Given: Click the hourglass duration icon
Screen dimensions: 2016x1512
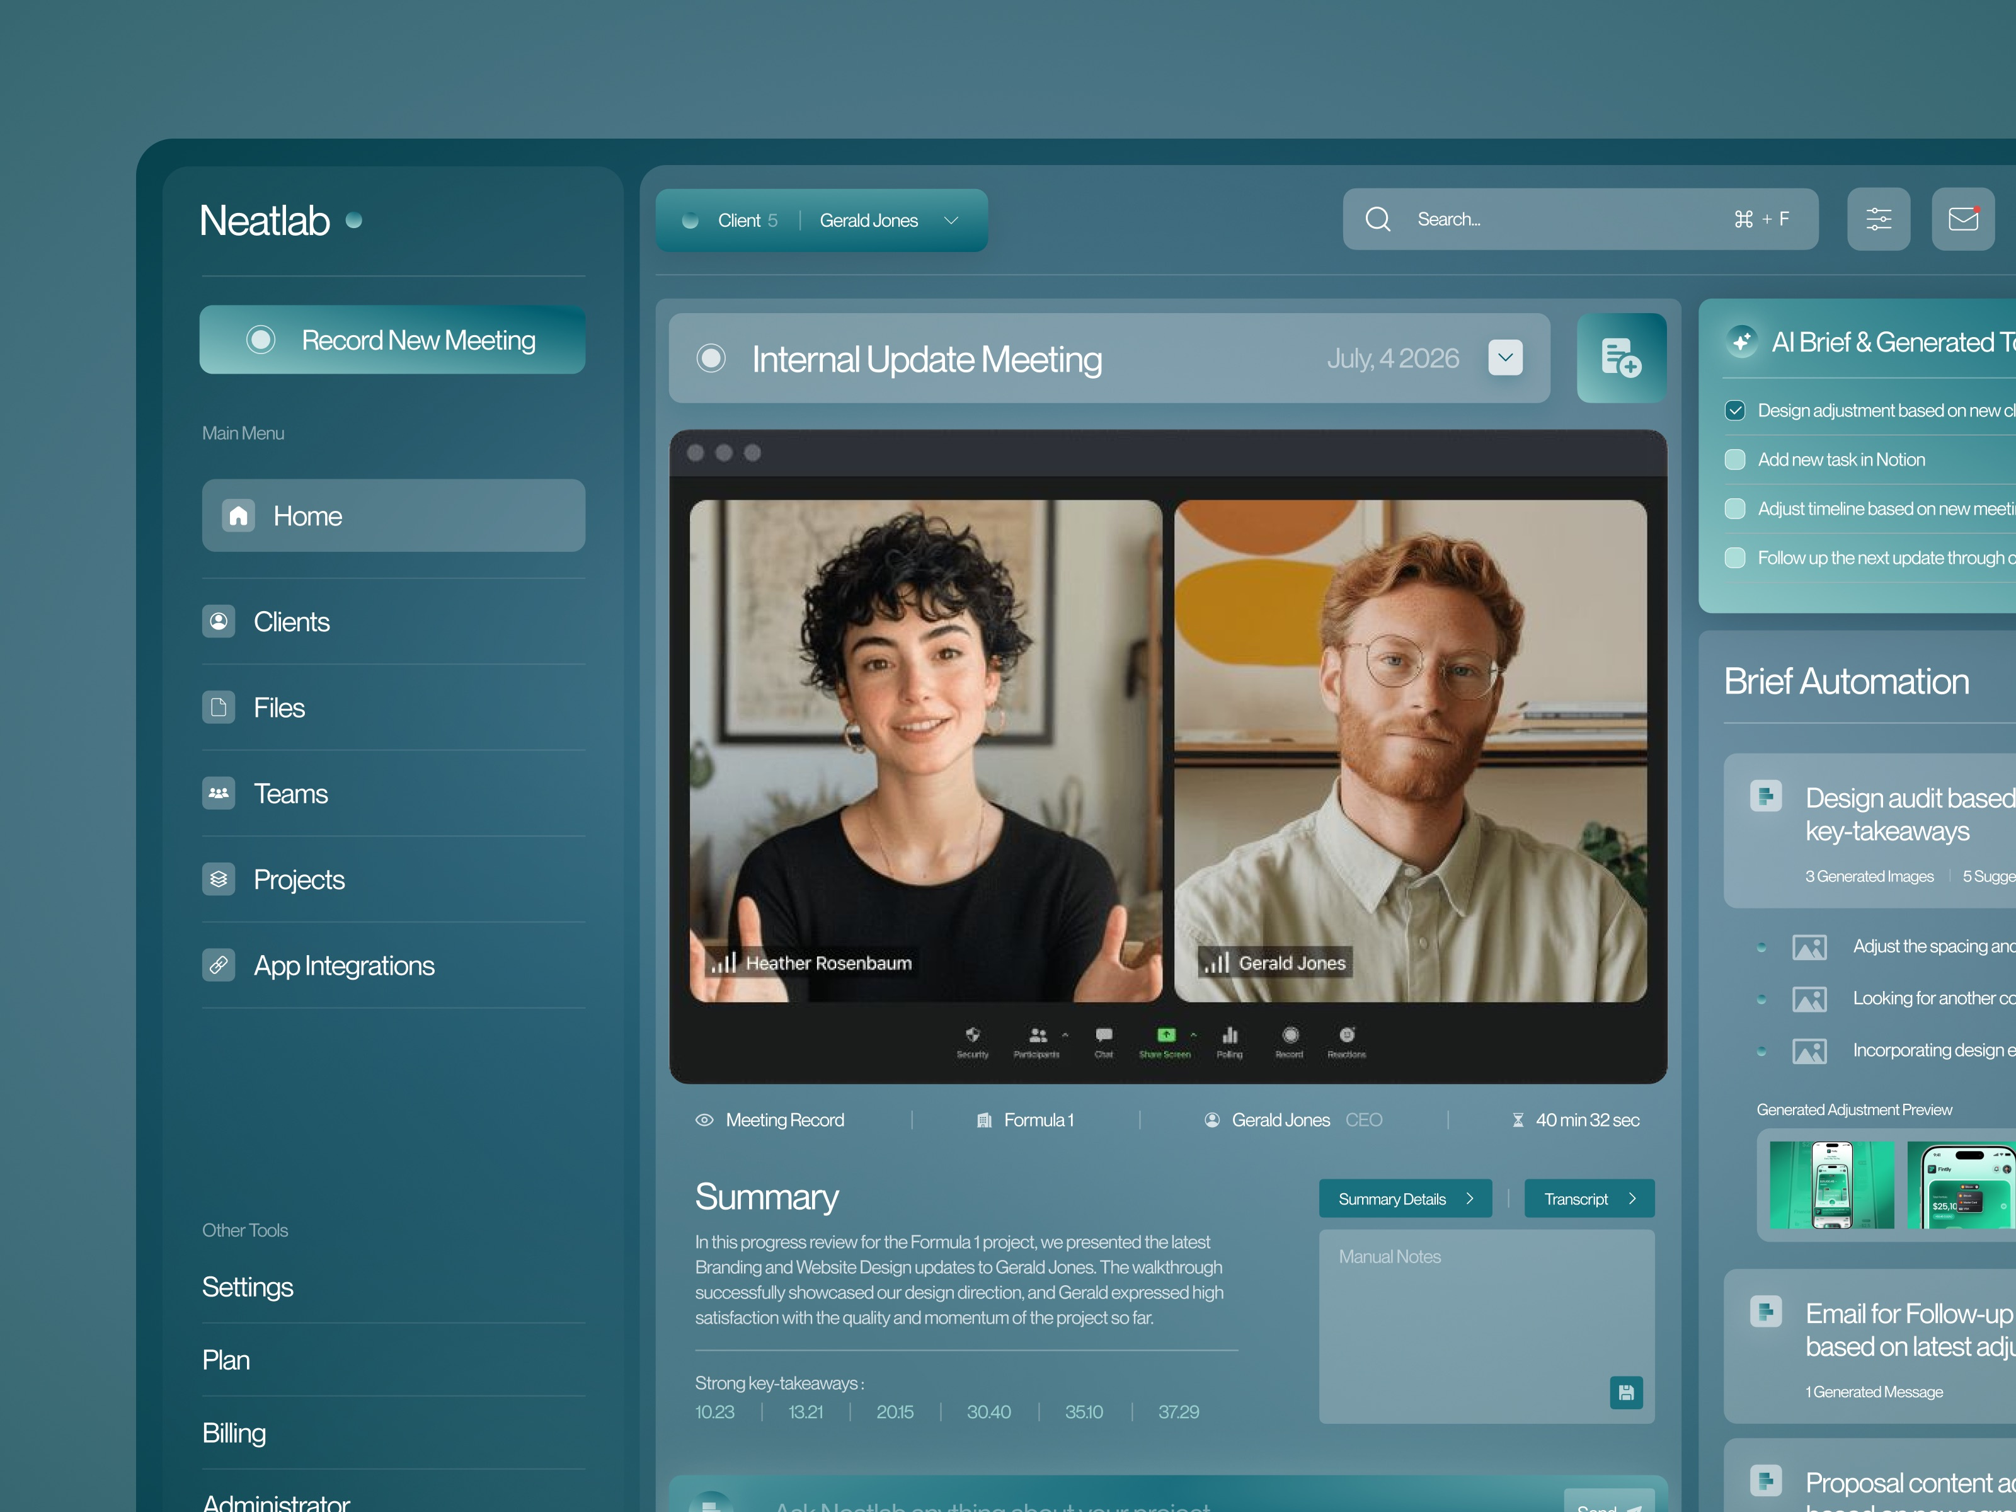Looking at the screenshot, I should point(1518,1120).
